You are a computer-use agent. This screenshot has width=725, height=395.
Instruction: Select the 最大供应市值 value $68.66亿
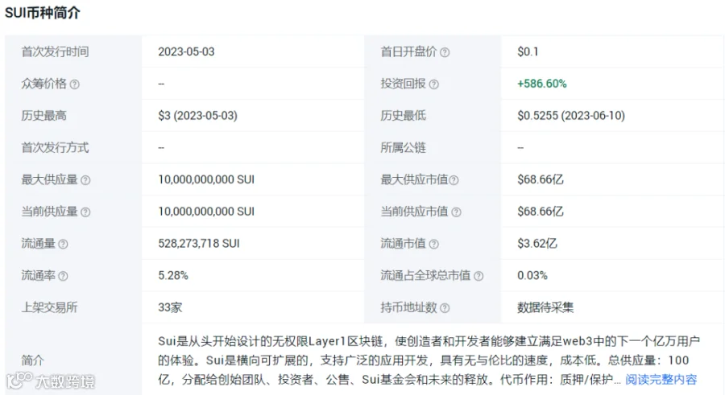tap(540, 179)
